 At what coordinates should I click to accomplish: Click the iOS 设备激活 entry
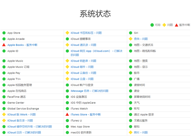click(x=79, y=97)
